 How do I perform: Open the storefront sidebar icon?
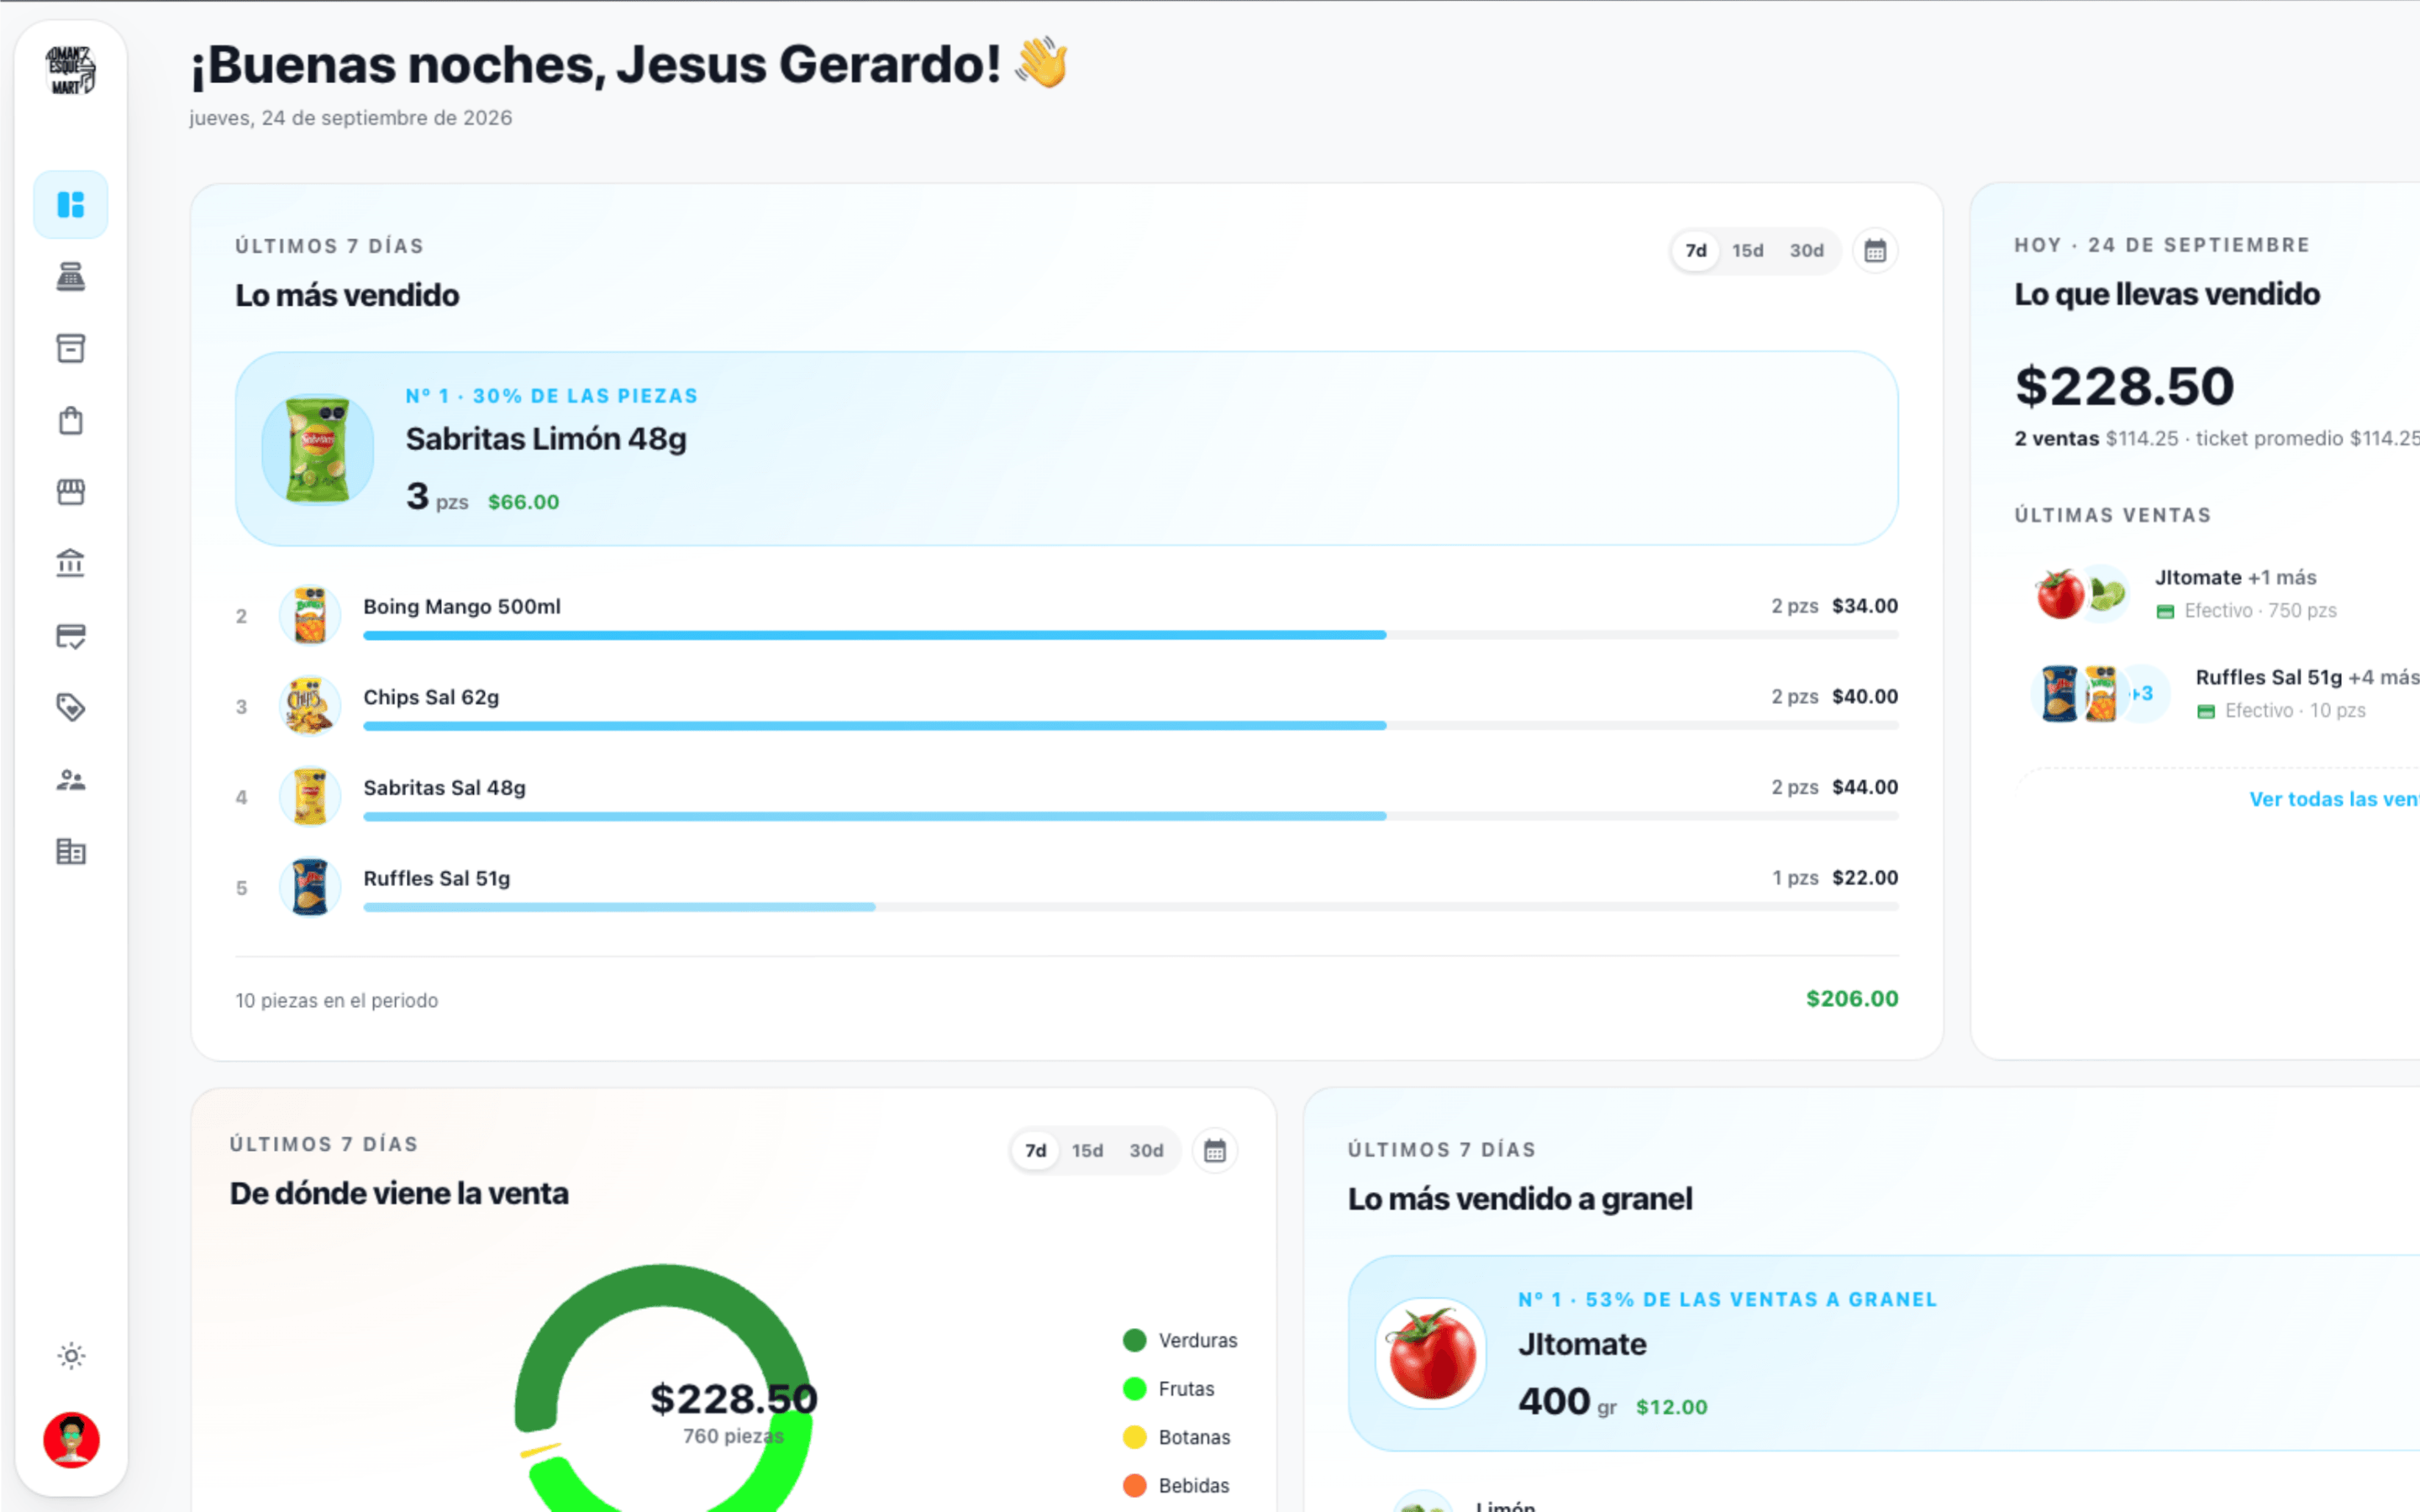pos(71,492)
